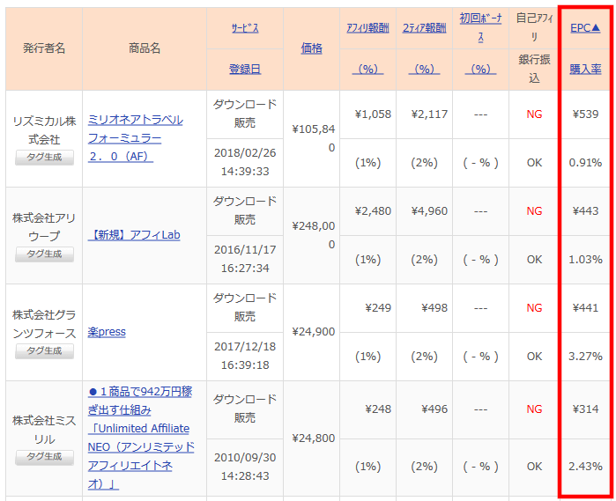The image size is (616, 501).
Task: Sort by 登録日 header link
Action: coord(245,69)
